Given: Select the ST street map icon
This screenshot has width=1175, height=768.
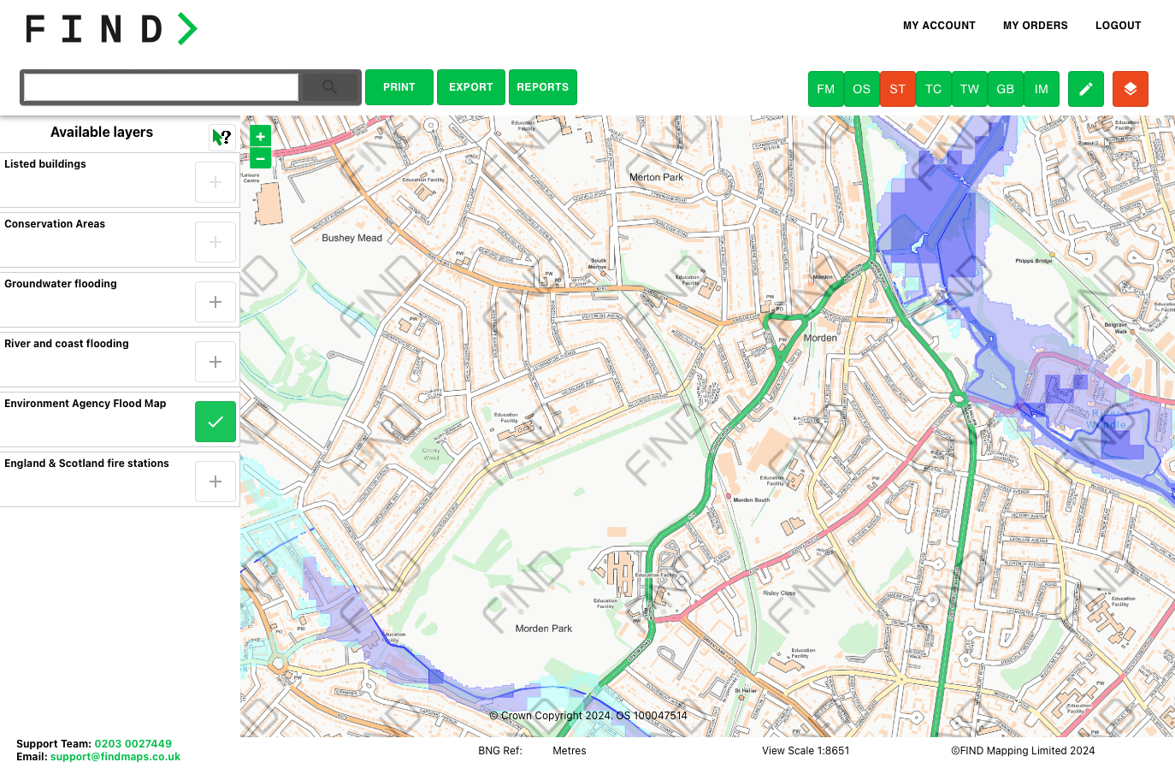Looking at the screenshot, I should pos(897,89).
